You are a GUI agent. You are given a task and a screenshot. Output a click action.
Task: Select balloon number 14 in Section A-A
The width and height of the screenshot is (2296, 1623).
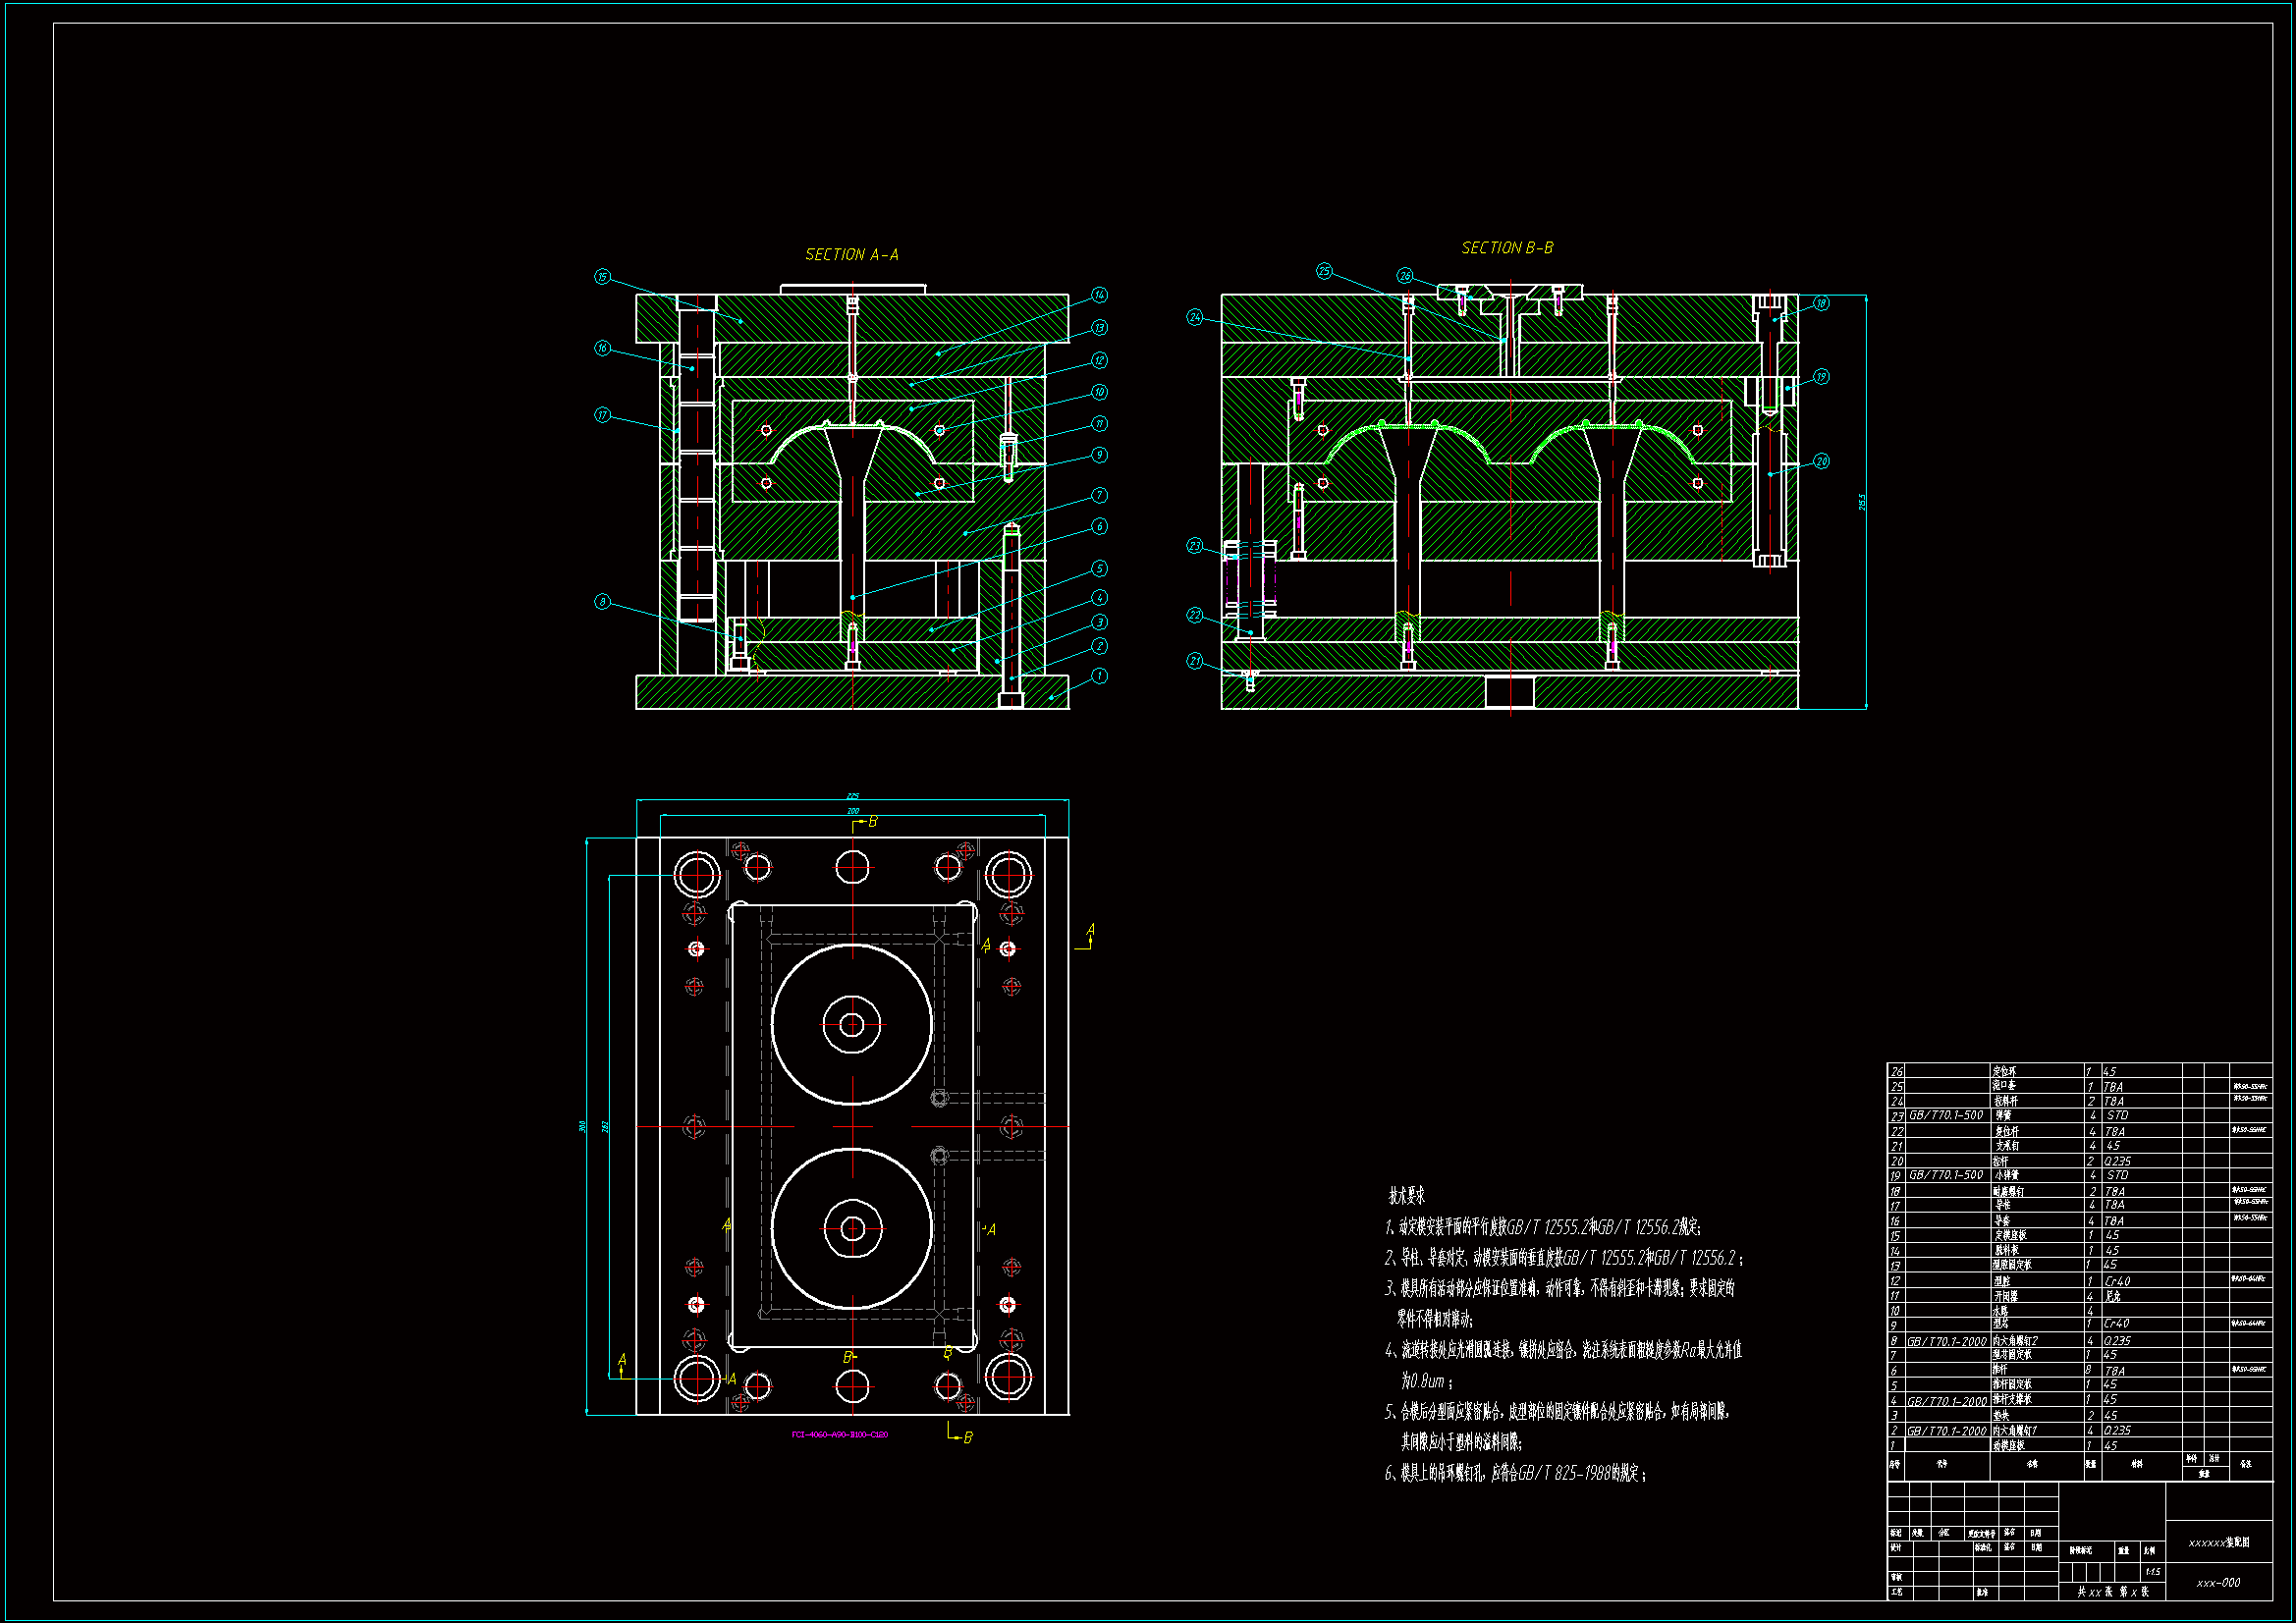pyautogui.click(x=1099, y=295)
